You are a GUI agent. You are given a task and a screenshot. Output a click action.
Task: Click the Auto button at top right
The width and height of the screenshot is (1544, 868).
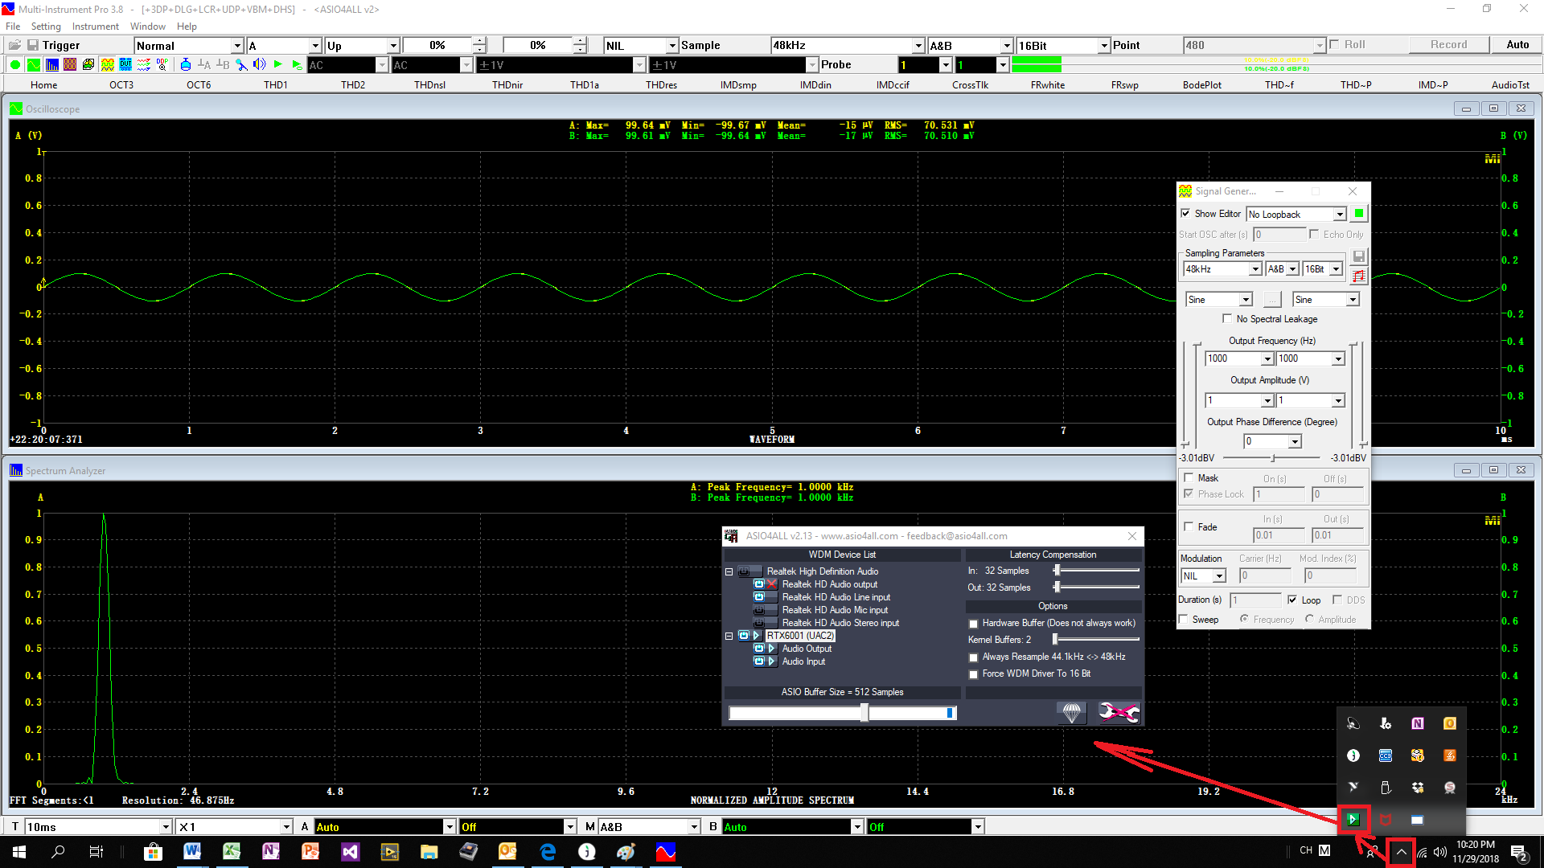coord(1517,45)
